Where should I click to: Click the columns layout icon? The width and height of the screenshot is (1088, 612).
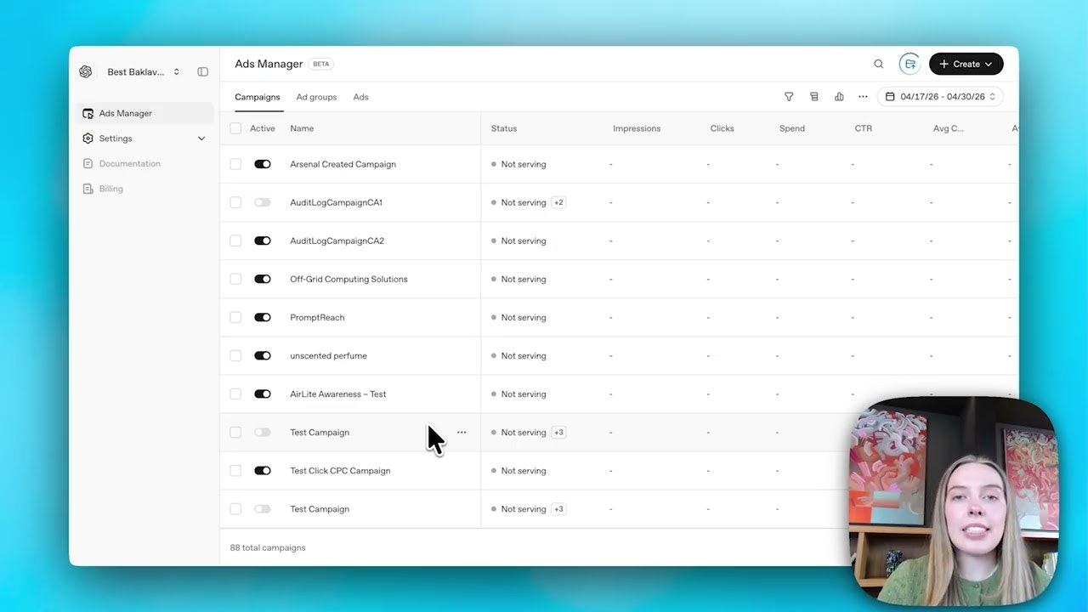(x=814, y=97)
